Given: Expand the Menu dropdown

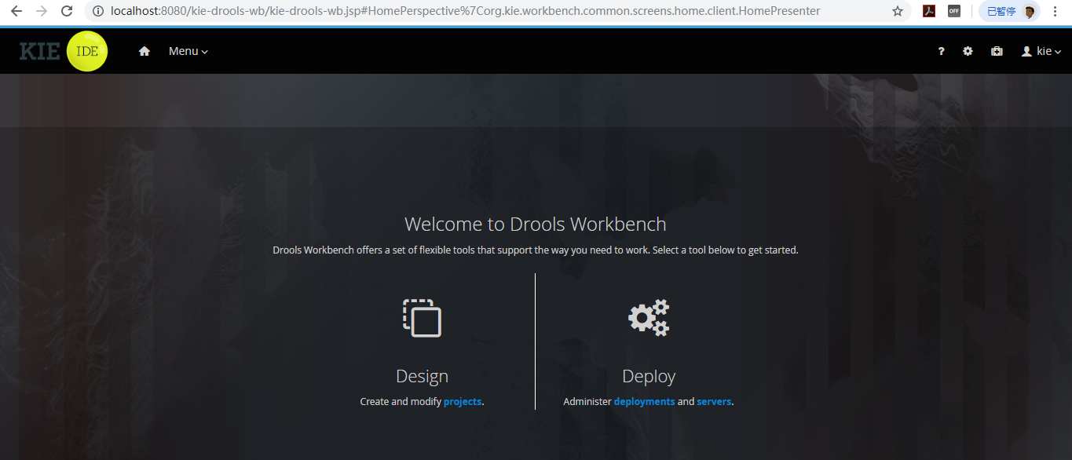Looking at the screenshot, I should (x=188, y=51).
